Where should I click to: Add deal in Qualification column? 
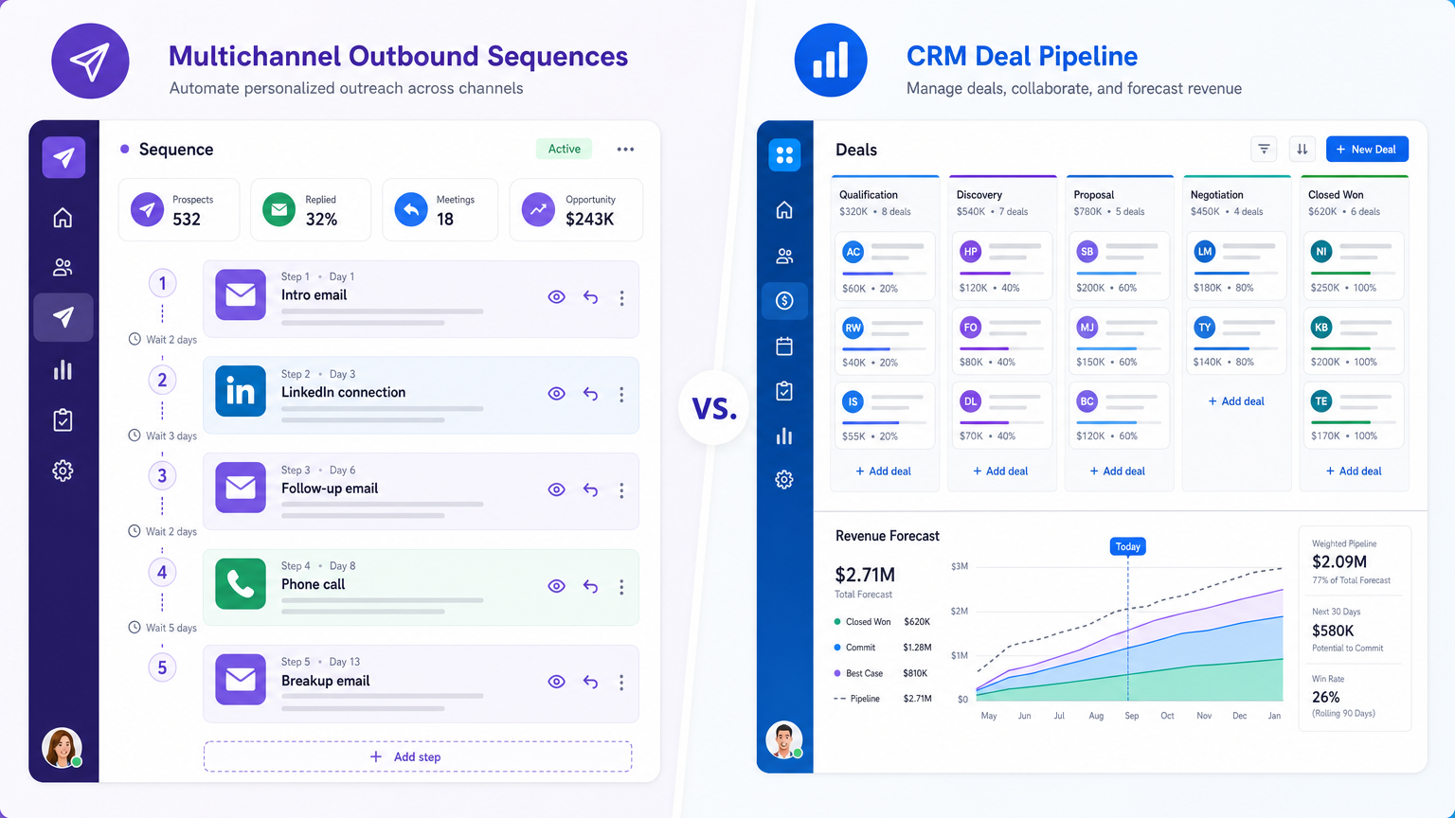coord(884,471)
